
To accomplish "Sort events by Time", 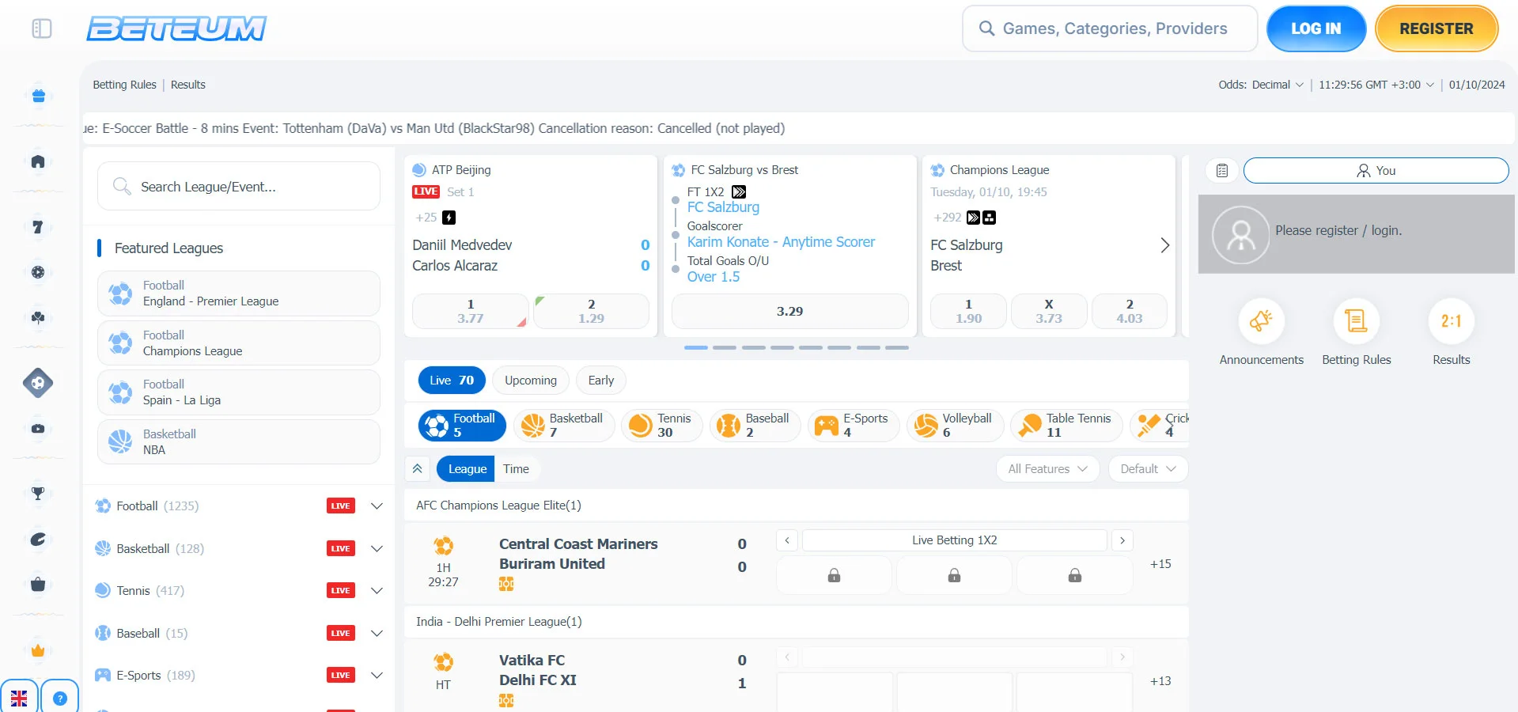I will (516, 468).
